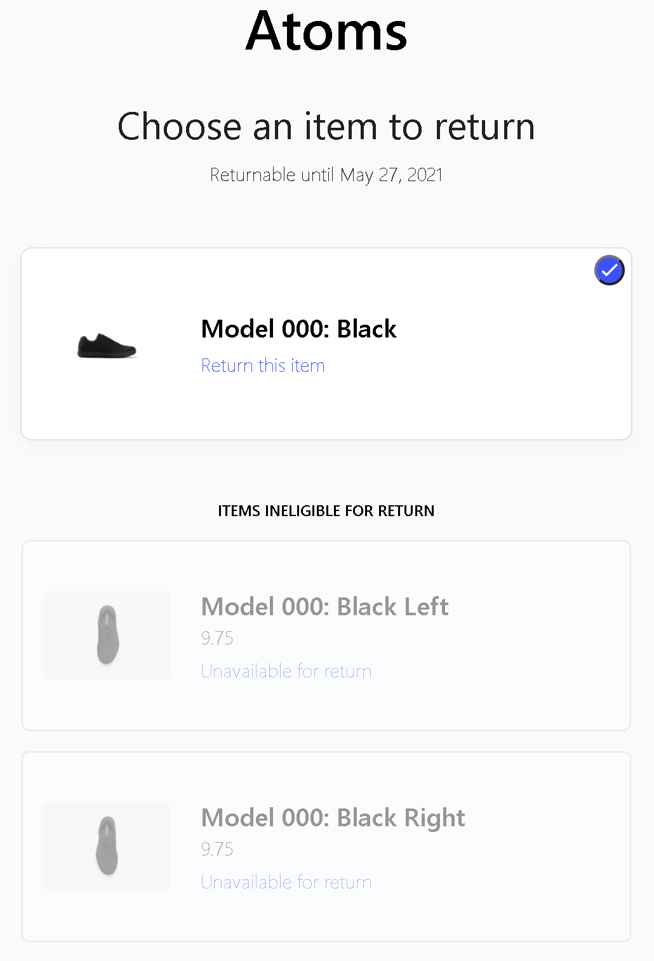Toggle the blue checkmark on Model 000: Black
The image size is (654, 961).
pos(610,270)
